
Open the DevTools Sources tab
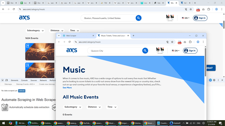click(34, 80)
